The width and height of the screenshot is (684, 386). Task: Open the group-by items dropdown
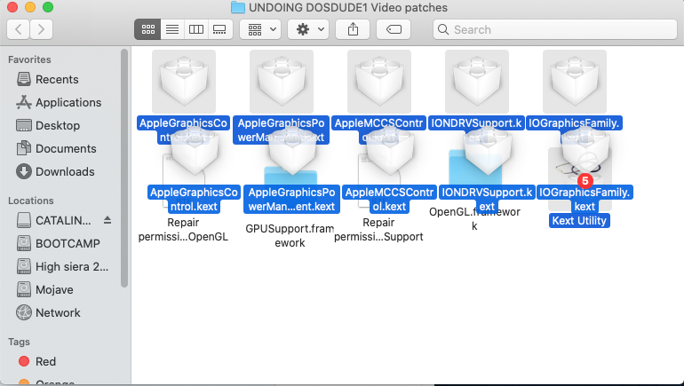tap(260, 29)
